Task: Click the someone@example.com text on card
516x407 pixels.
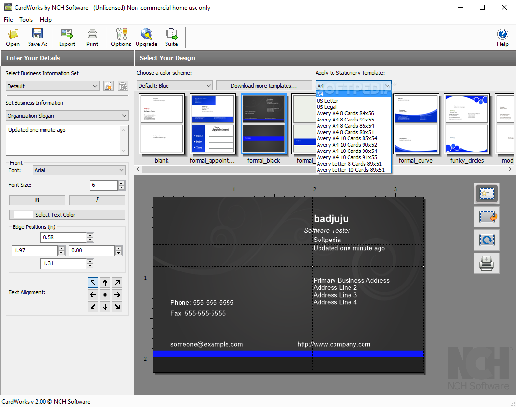Action: pyautogui.click(x=206, y=344)
